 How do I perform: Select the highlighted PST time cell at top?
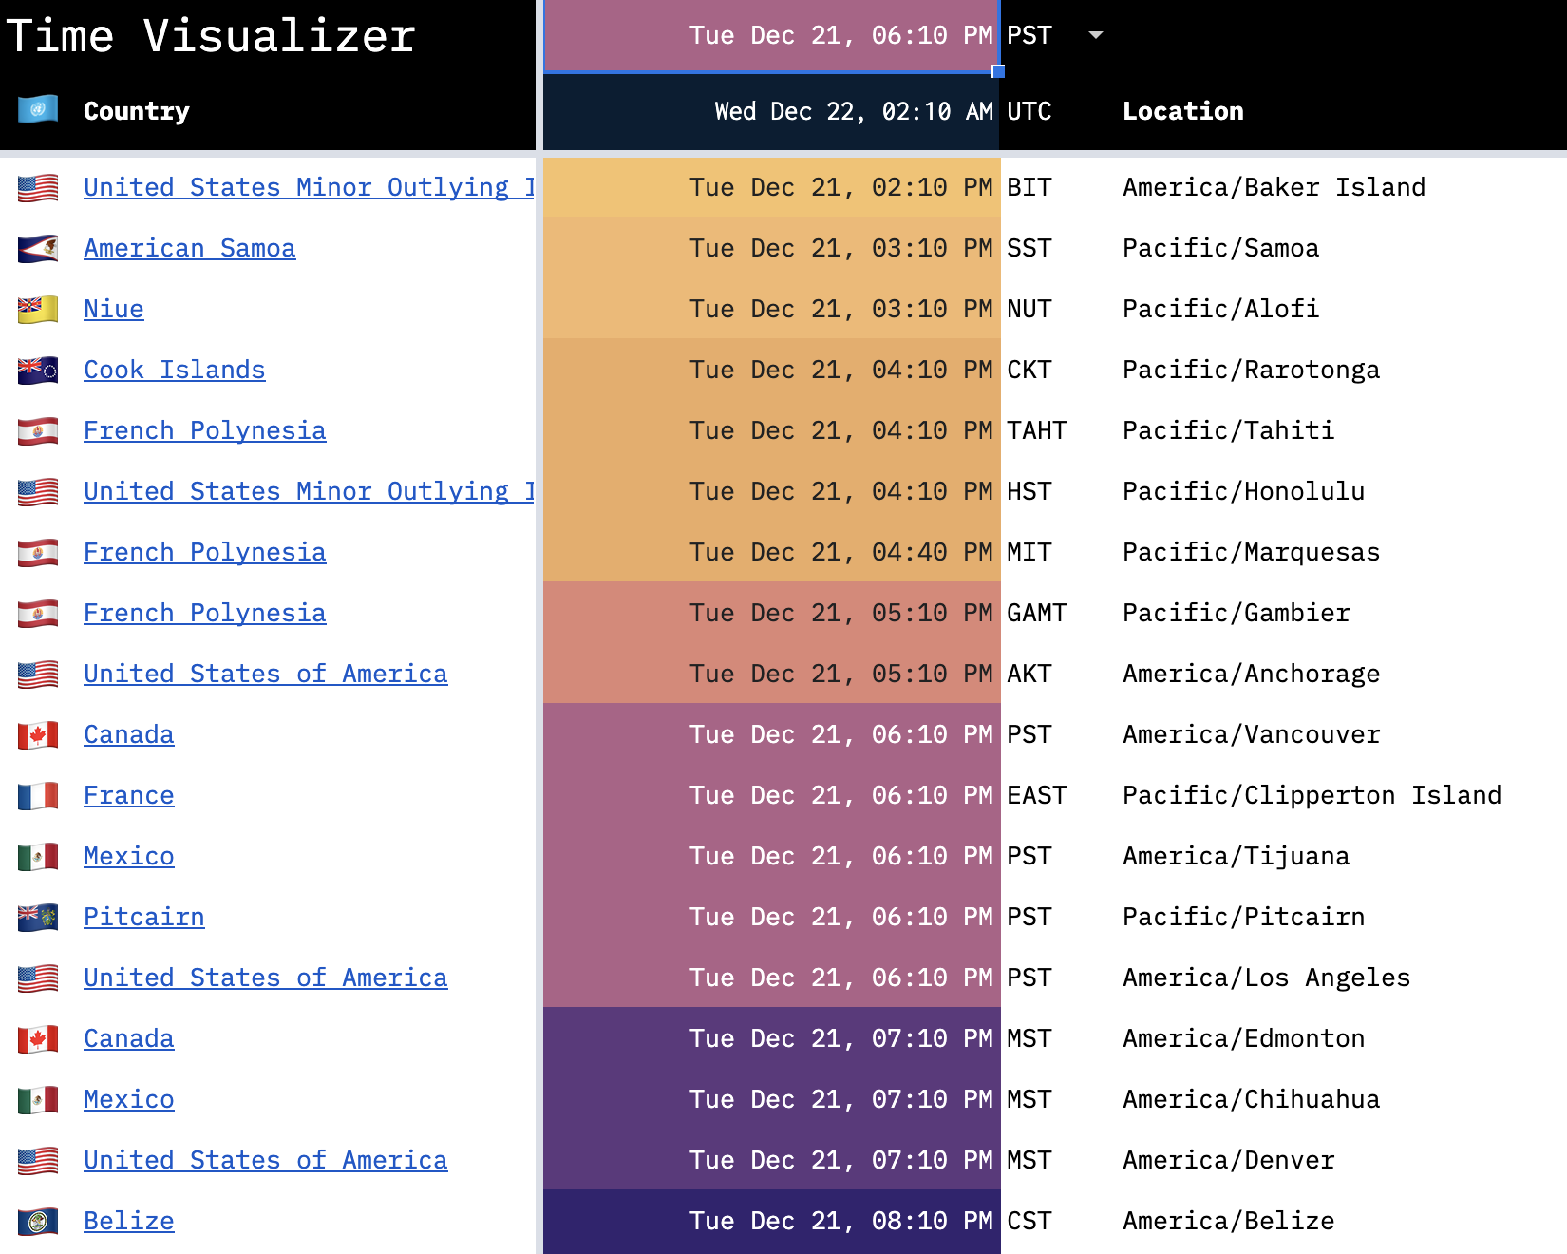point(771,35)
